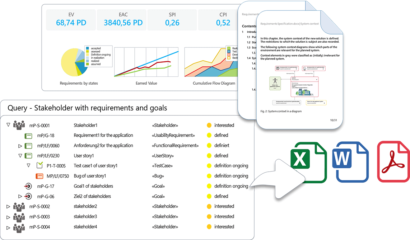The height and width of the screenshot is (240, 410).
Task: Click the bug icon for MP/LF/0750
Action: 39,176
